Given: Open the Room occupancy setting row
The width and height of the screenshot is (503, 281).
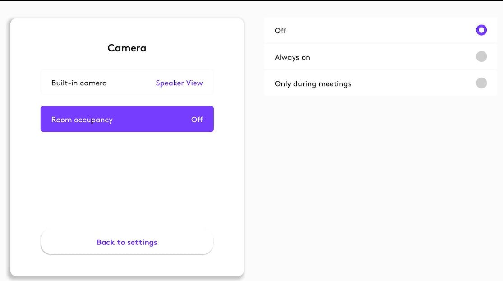Looking at the screenshot, I should (127, 119).
